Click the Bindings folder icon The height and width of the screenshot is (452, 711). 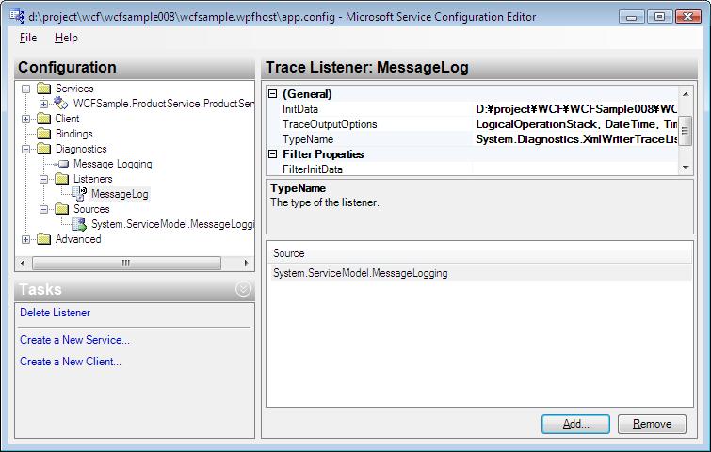coord(44,134)
